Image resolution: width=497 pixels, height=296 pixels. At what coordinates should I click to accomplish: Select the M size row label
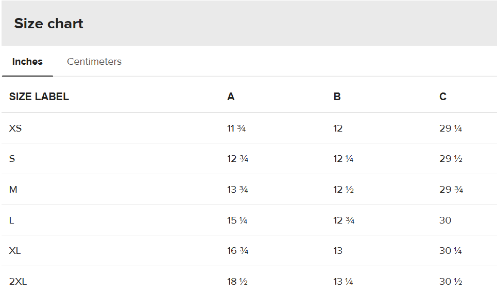point(13,190)
